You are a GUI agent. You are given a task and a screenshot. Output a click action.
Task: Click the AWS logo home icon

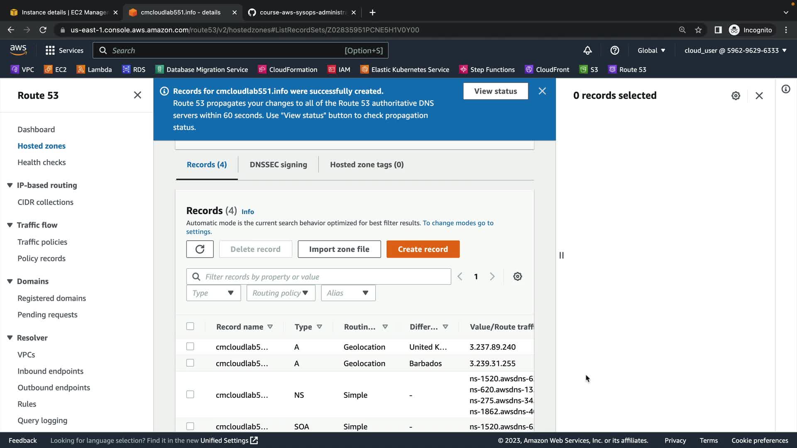[x=18, y=50]
